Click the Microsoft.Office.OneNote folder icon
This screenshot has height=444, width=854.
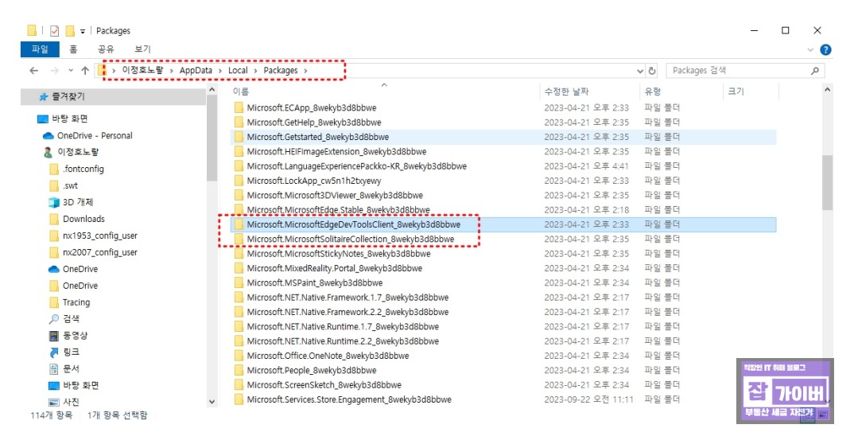[239, 356]
